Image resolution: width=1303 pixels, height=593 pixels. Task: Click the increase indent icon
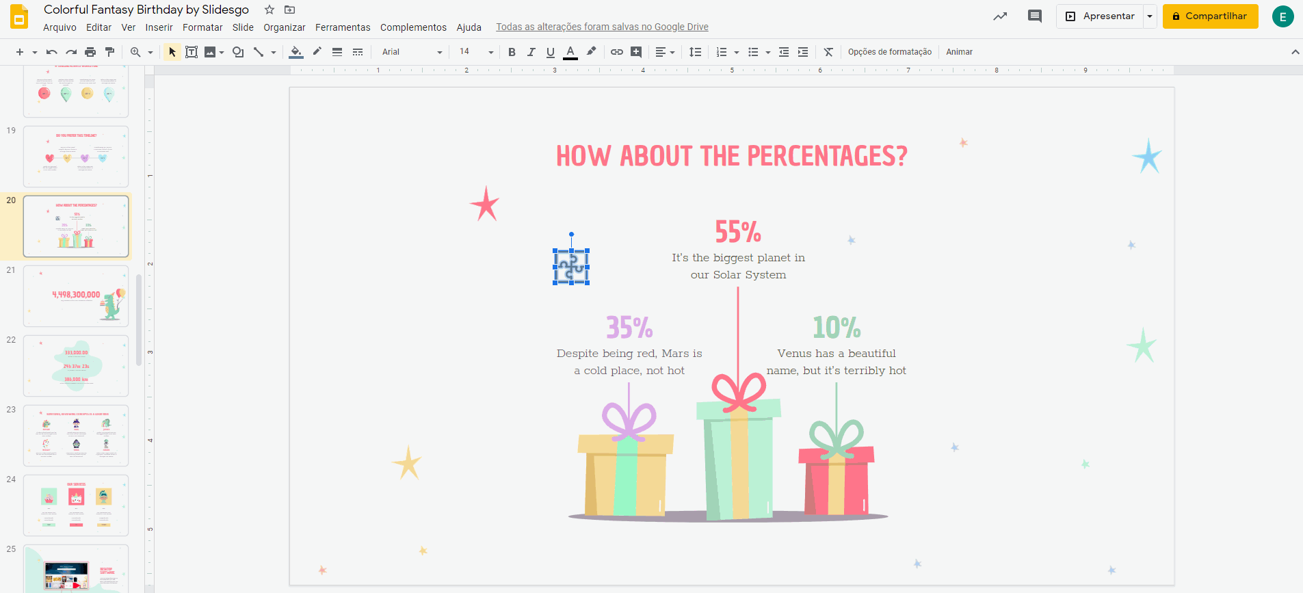(803, 52)
